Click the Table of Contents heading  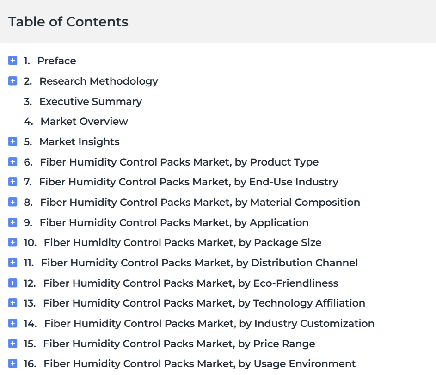[68, 22]
